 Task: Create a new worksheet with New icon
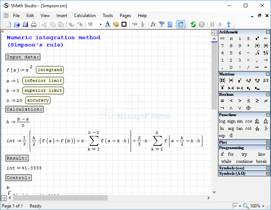coord(8,24)
